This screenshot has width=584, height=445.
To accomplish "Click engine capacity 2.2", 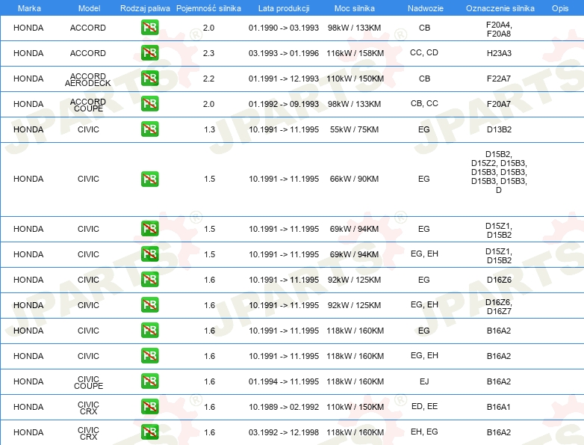I will [x=208, y=79].
